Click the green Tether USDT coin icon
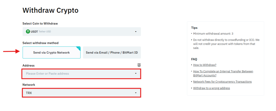The height and width of the screenshot is (111, 276). (28, 32)
